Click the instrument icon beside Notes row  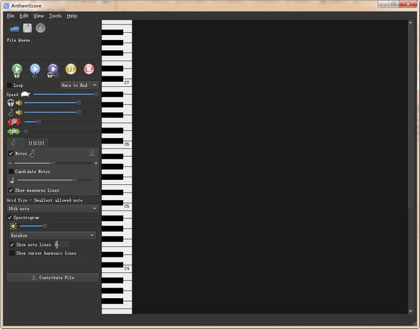coord(92,153)
